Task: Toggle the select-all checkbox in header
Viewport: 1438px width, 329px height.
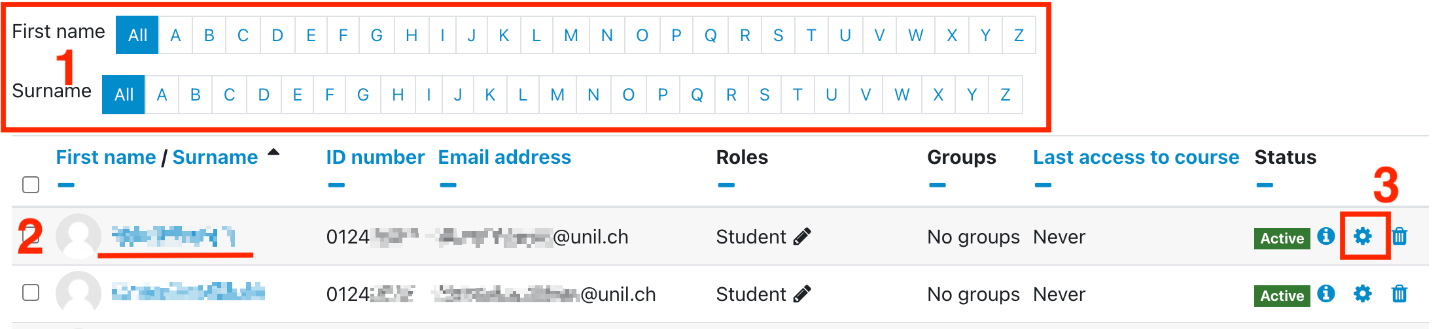Action: (x=31, y=185)
